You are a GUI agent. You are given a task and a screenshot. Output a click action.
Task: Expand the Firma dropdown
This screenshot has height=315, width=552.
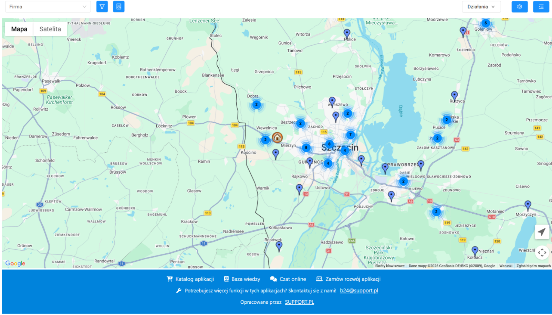[48, 7]
